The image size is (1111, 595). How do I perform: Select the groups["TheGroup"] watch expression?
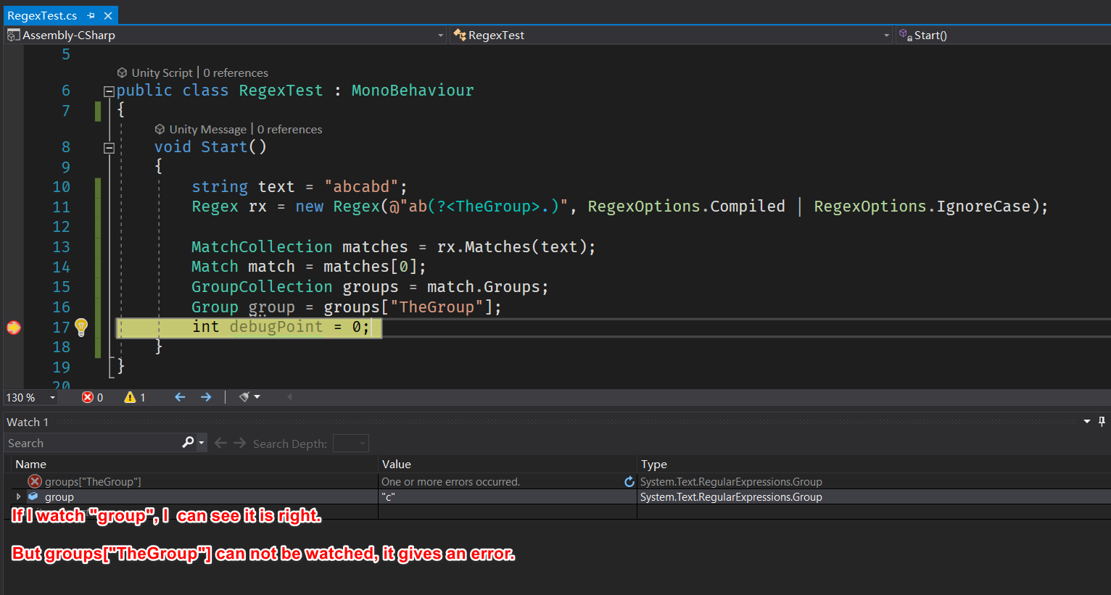pos(93,482)
